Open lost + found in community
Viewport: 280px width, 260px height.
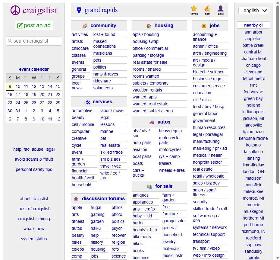coord(104,34)
